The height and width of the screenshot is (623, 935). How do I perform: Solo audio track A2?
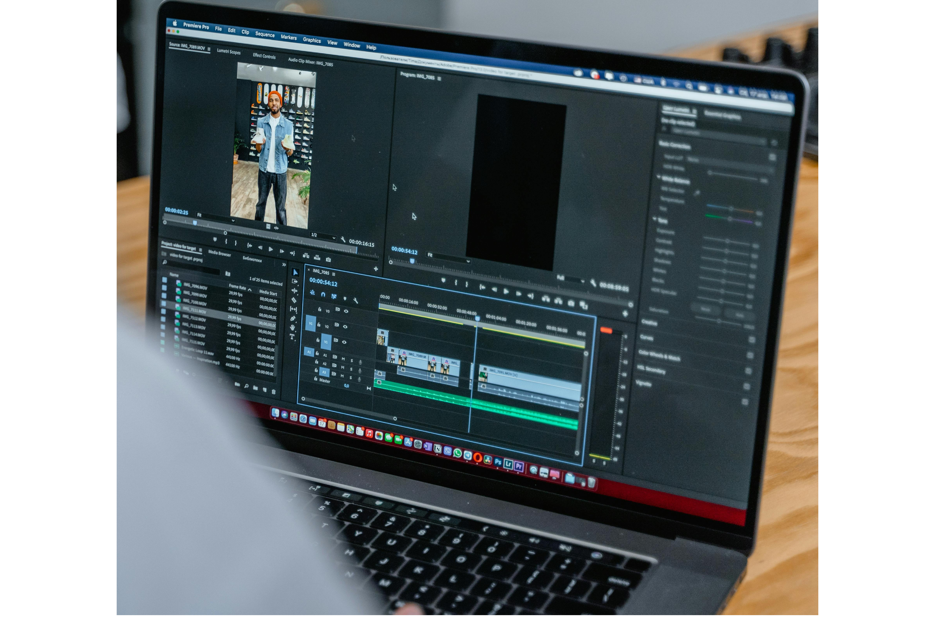coord(351,369)
